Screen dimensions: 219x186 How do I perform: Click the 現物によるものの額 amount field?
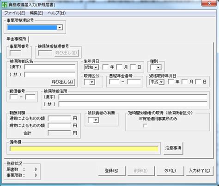tap(59, 126)
